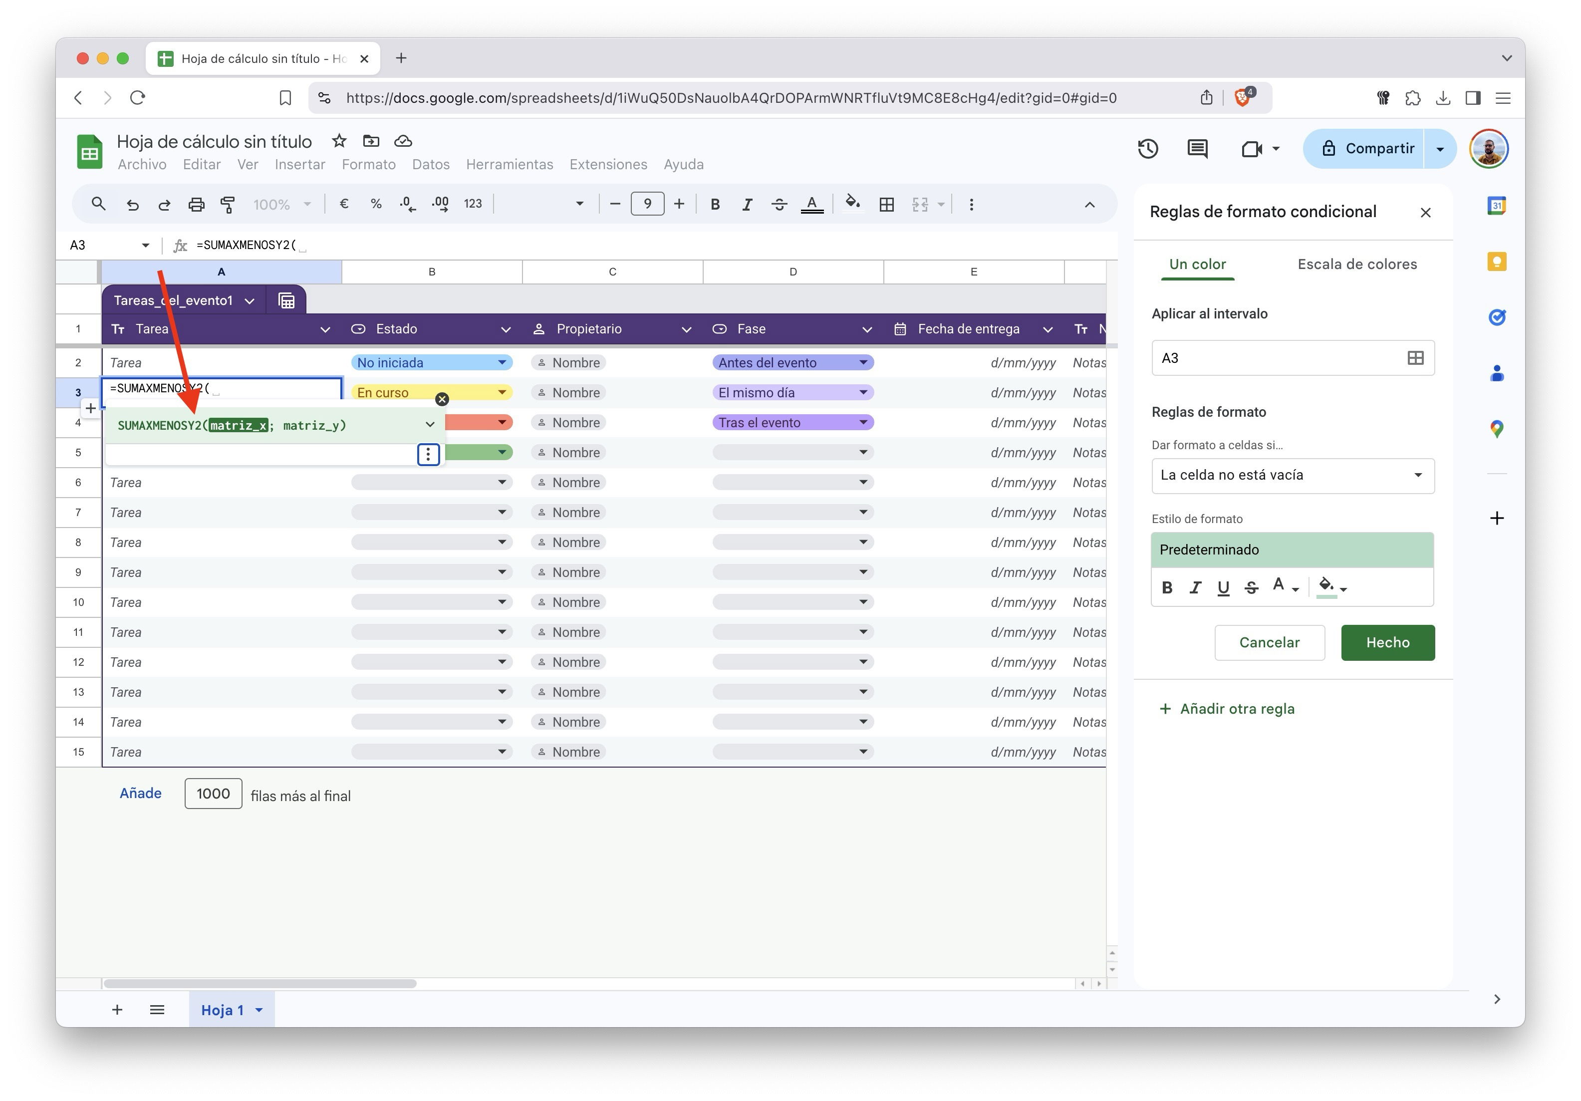The height and width of the screenshot is (1101, 1581).
Task: Move the document to a folder
Action: click(x=371, y=141)
